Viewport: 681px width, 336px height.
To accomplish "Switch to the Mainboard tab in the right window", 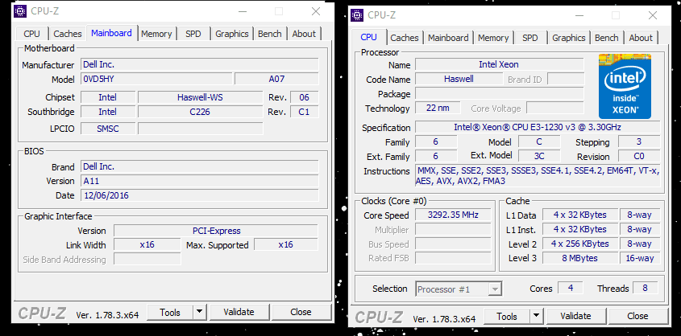I will [x=448, y=38].
